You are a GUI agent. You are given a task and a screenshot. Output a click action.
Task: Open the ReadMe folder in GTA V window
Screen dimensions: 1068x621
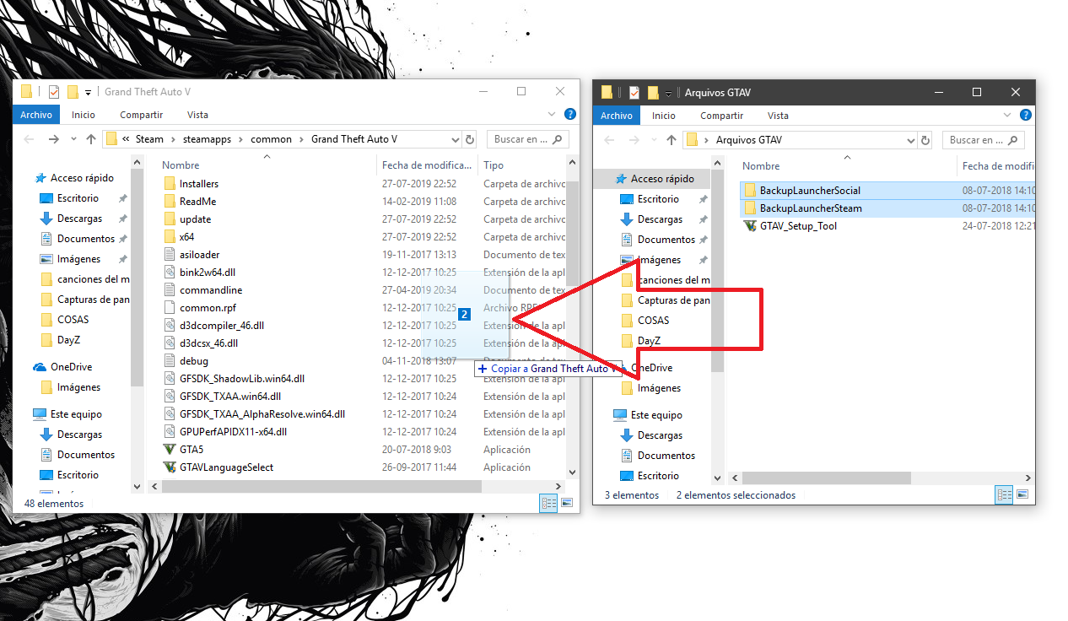pos(198,201)
